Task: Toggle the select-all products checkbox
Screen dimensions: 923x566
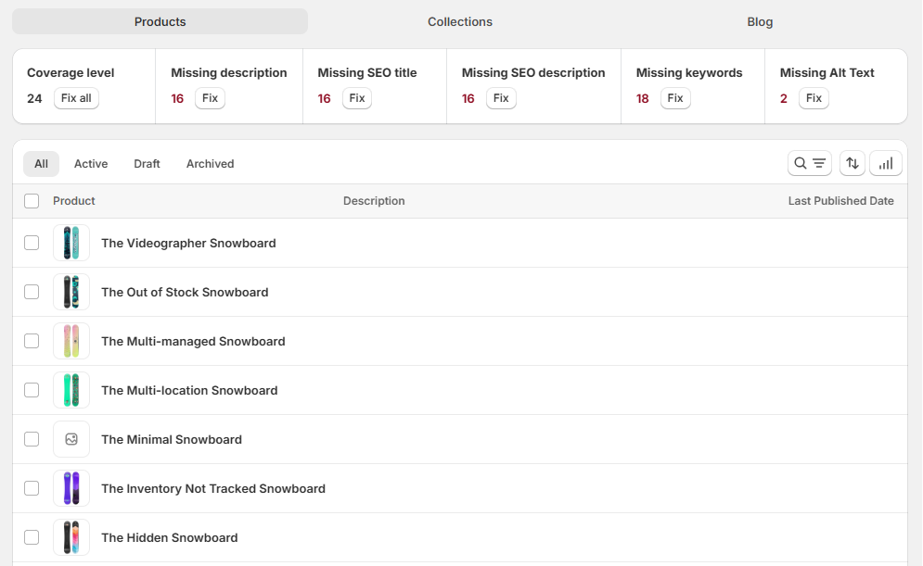Action: (32, 201)
